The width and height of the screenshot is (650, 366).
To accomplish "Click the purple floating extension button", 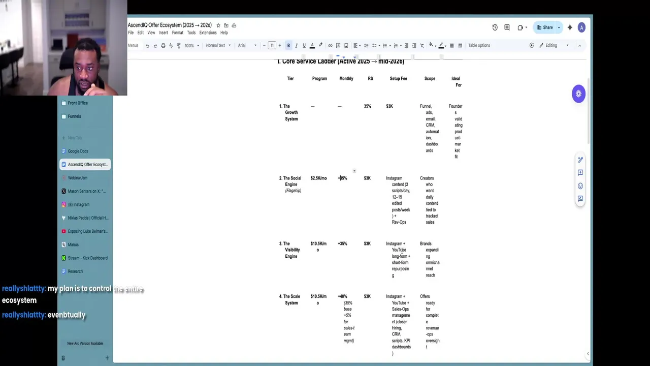I will point(578,94).
